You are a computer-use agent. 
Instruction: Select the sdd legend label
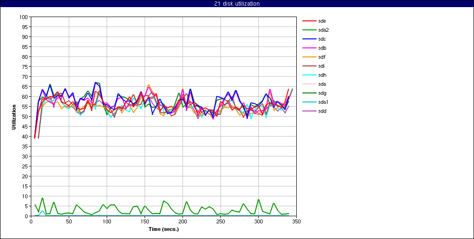click(322, 111)
